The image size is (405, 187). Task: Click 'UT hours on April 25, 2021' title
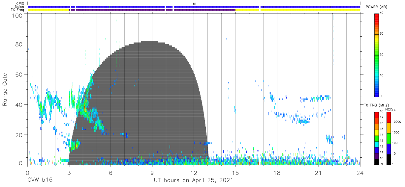click(194, 180)
